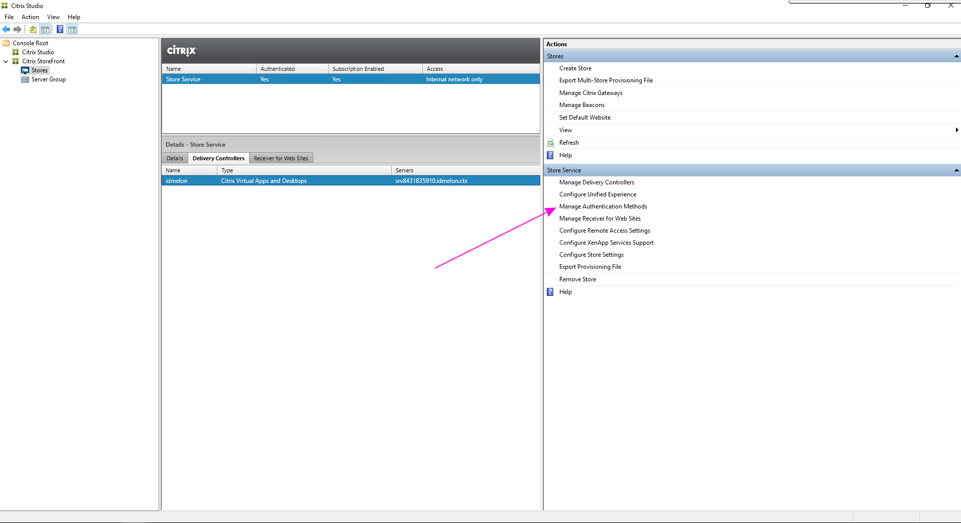961x523 pixels.
Task: Select the Store Service row
Action: [x=350, y=79]
